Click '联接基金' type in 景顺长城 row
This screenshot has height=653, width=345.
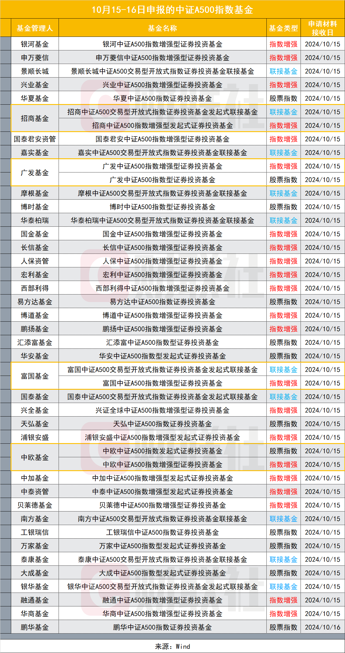(283, 71)
